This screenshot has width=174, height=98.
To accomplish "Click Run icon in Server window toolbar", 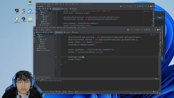I will pyautogui.click(x=135, y=6).
